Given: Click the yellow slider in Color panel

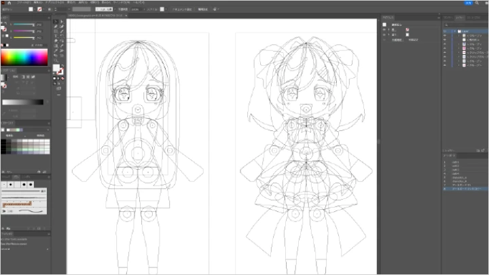Looking at the screenshot, I should click(24, 38).
